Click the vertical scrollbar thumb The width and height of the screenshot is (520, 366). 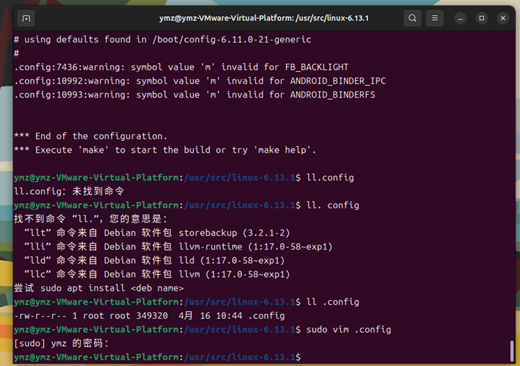click(x=512, y=350)
